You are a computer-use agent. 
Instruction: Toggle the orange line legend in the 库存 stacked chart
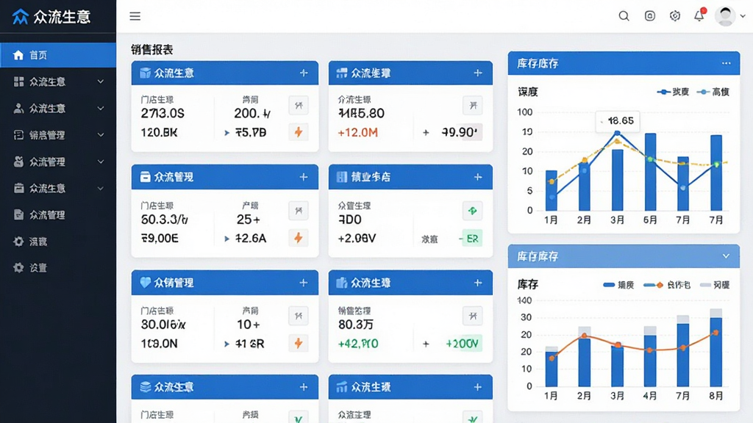(666, 285)
